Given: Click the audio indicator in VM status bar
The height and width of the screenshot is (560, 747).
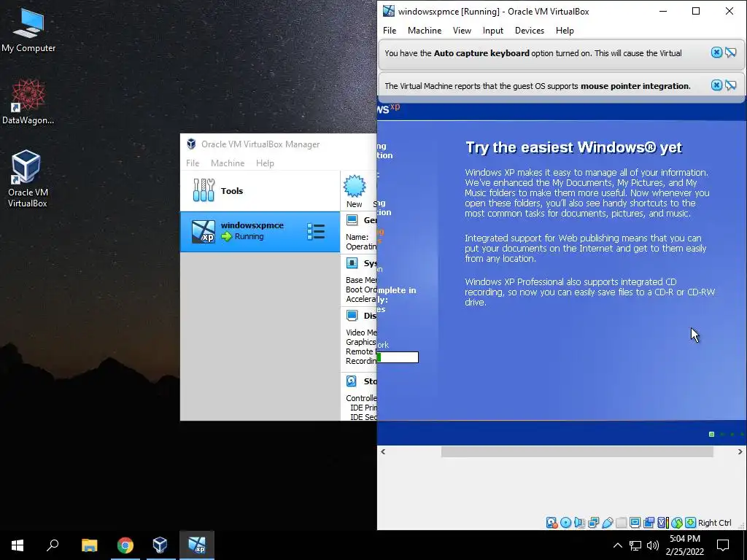Looking at the screenshot, I should (x=579, y=522).
